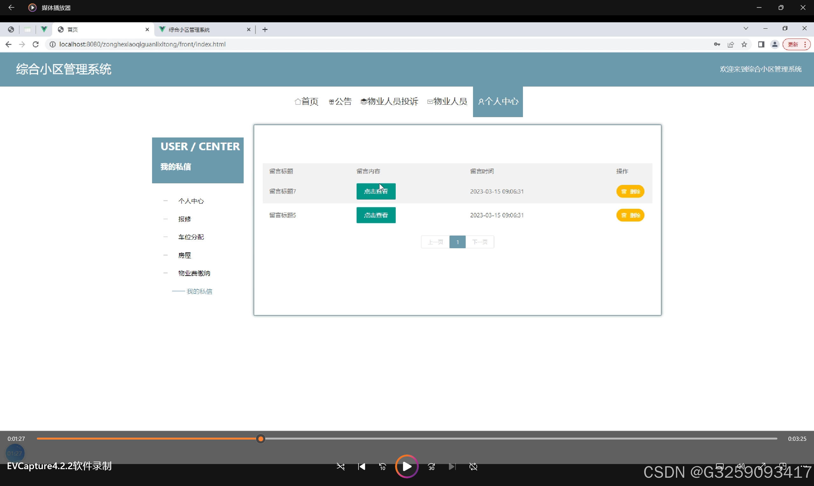Open the 更新 browser menu

click(x=796, y=44)
